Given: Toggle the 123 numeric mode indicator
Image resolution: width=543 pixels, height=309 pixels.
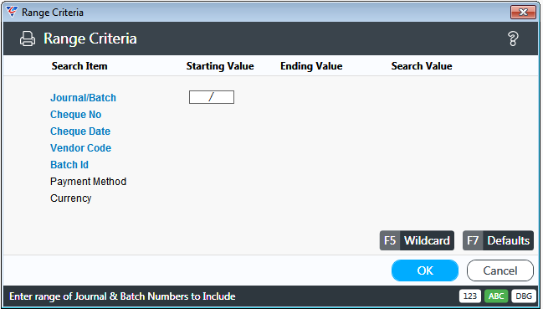Looking at the screenshot, I should click(x=470, y=296).
